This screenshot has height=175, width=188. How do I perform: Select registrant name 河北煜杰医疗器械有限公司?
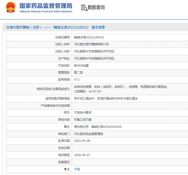[x=91, y=44]
